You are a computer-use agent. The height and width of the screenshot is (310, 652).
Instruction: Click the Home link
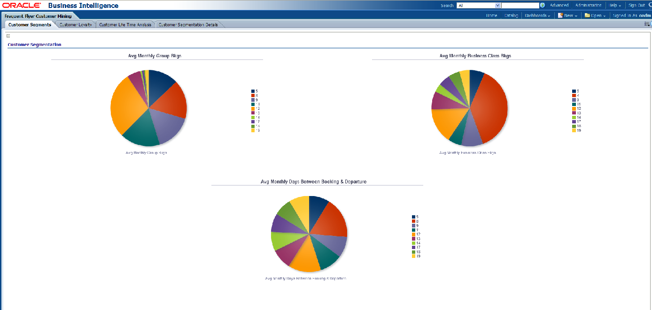tap(491, 15)
